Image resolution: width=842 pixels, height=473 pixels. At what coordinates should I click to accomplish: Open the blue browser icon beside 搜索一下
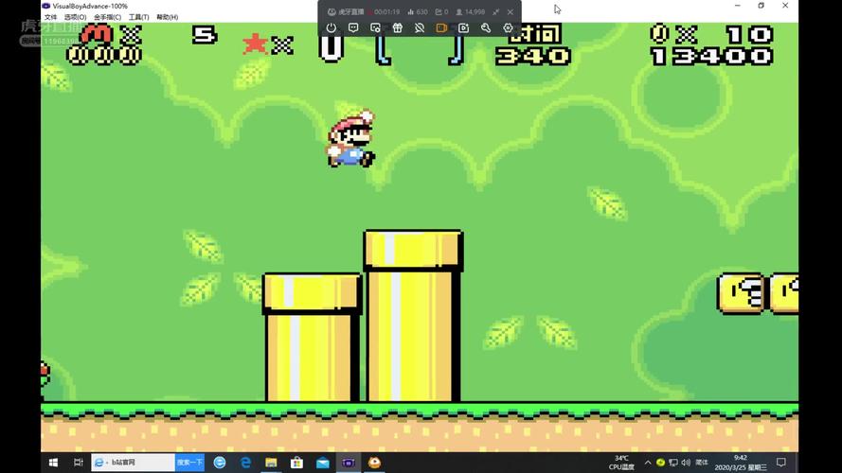220,463
